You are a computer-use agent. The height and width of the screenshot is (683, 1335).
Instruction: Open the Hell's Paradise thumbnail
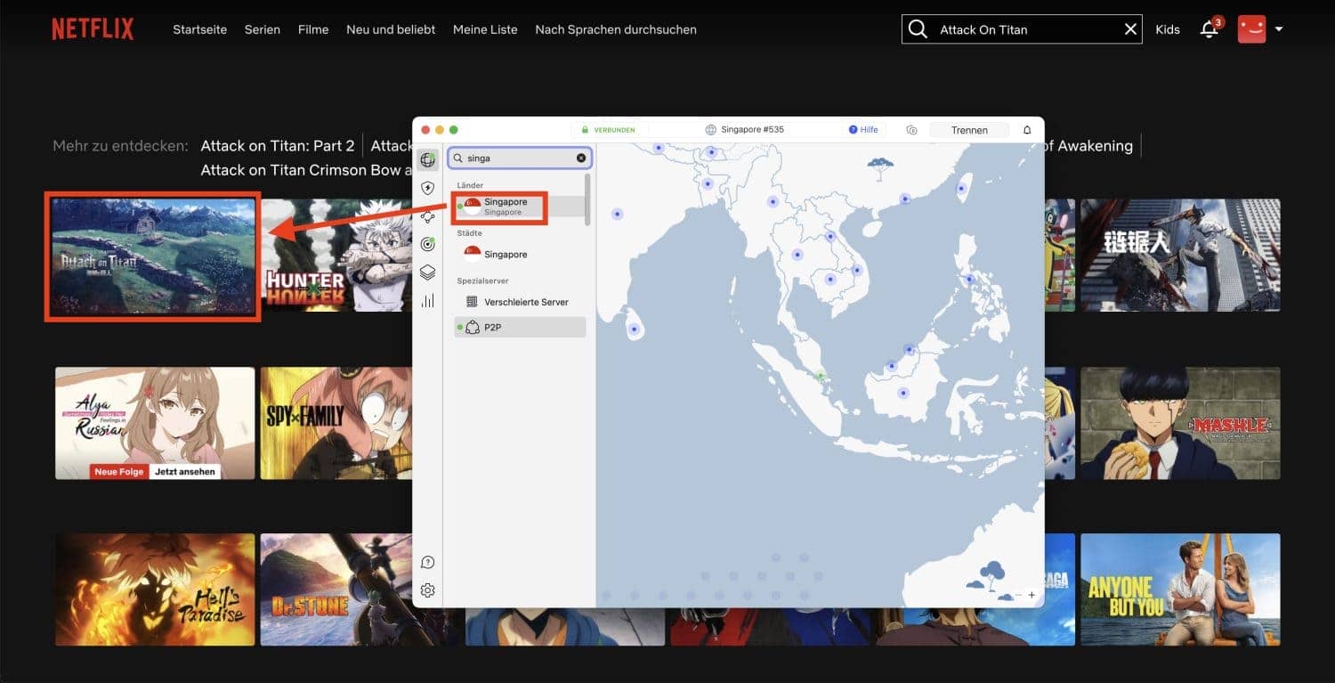[155, 589]
